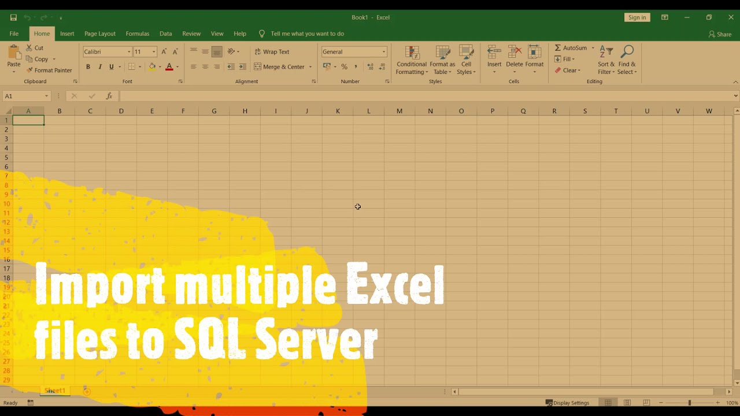Toggle Bold formatting
Viewport: 740px width, 416px height.
pyautogui.click(x=88, y=67)
